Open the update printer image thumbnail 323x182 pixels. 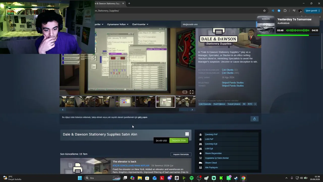pyautogui.click(x=85, y=166)
